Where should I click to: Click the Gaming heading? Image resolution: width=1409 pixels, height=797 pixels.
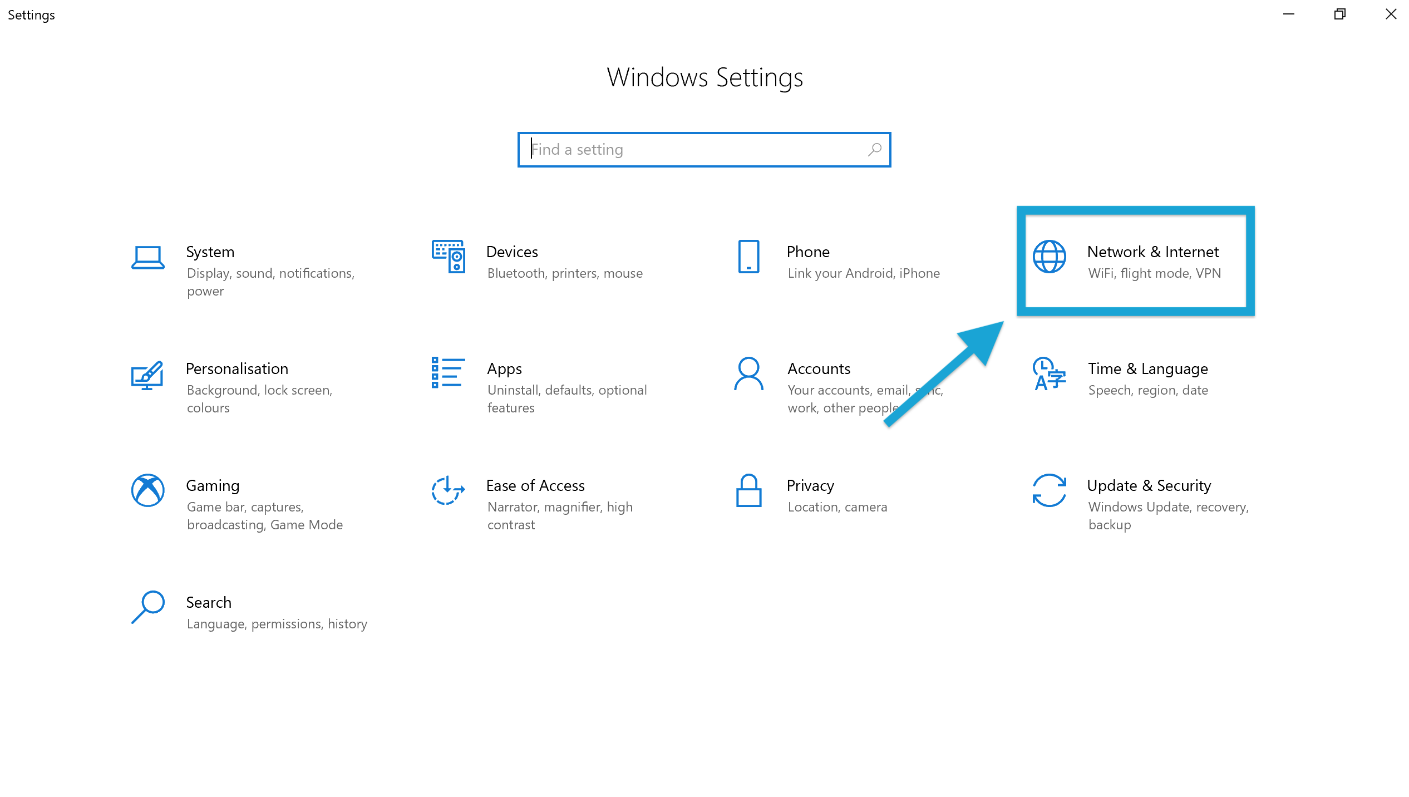click(x=213, y=486)
